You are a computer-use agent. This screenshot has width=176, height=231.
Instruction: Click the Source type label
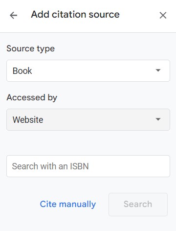coord(30,49)
